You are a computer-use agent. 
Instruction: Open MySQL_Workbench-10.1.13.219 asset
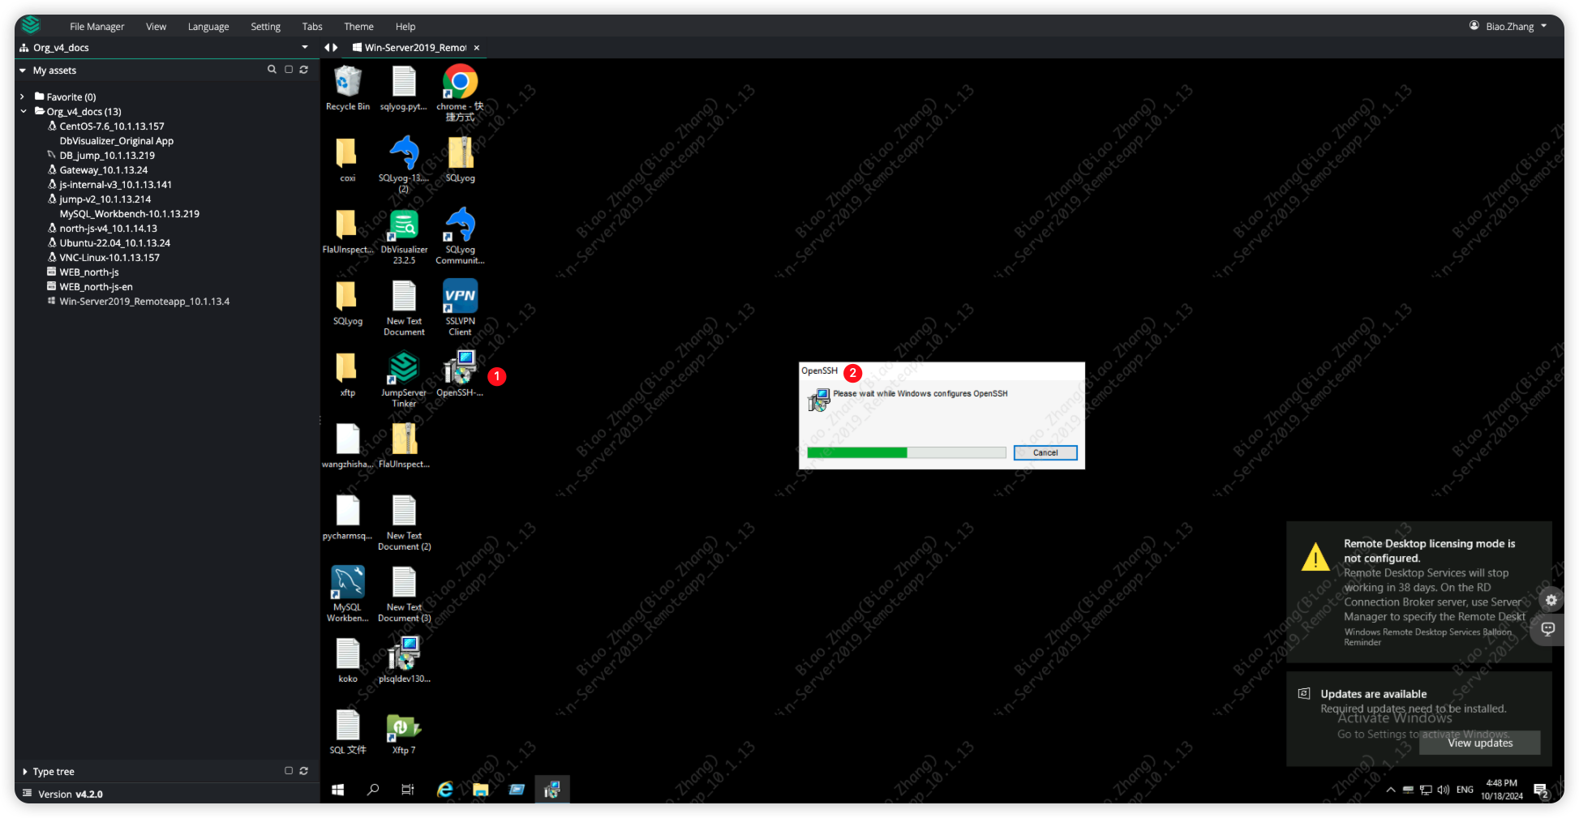point(129,213)
